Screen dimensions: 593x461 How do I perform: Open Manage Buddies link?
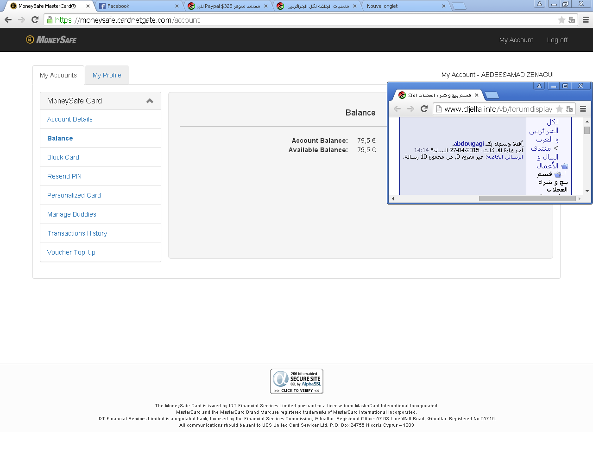click(72, 214)
